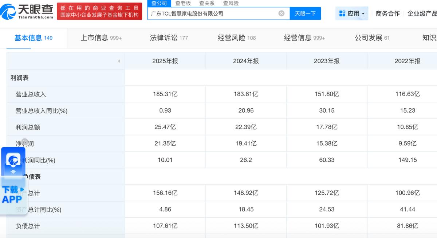Switch to 查老板 search tab
The height and width of the screenshot is (238, 437).
coord(183,3)
